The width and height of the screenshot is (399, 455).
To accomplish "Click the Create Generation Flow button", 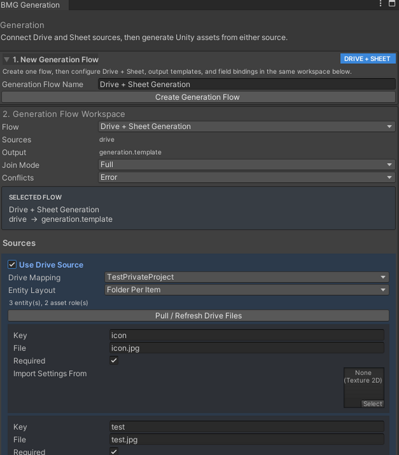I will click(x=198, y=97).
